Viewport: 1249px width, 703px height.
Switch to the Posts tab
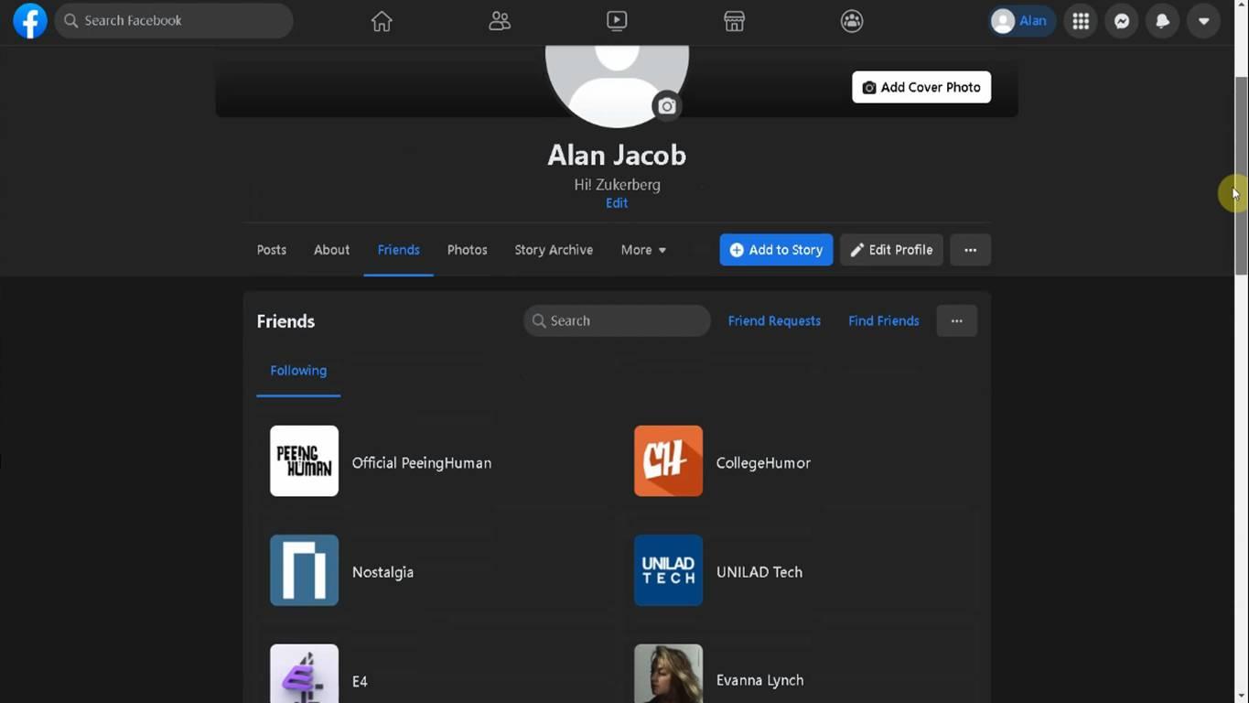point(272,250)
